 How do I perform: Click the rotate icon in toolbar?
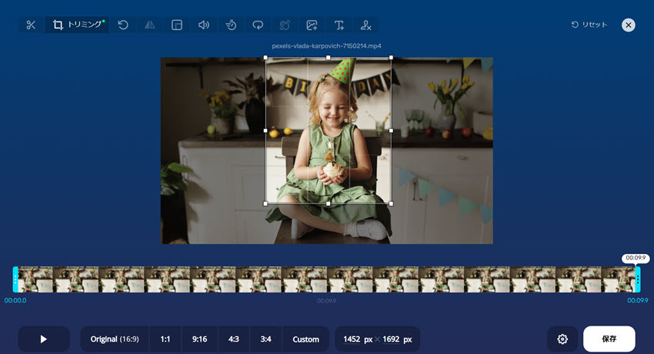[x=123, y=25]
